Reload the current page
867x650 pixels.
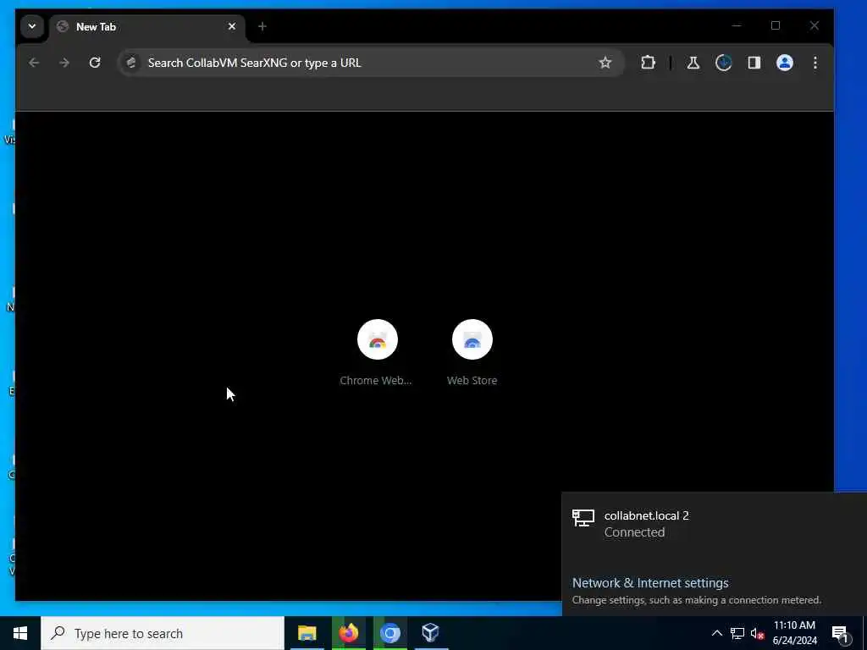point(95,63)
